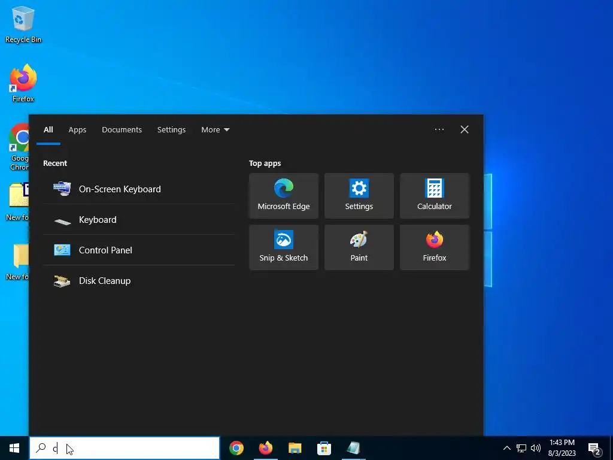Image resolution: width=613 pixels, height=460 pixels.
Task: Select the Firefox desktop shortcut
Action: coord(23,83)
